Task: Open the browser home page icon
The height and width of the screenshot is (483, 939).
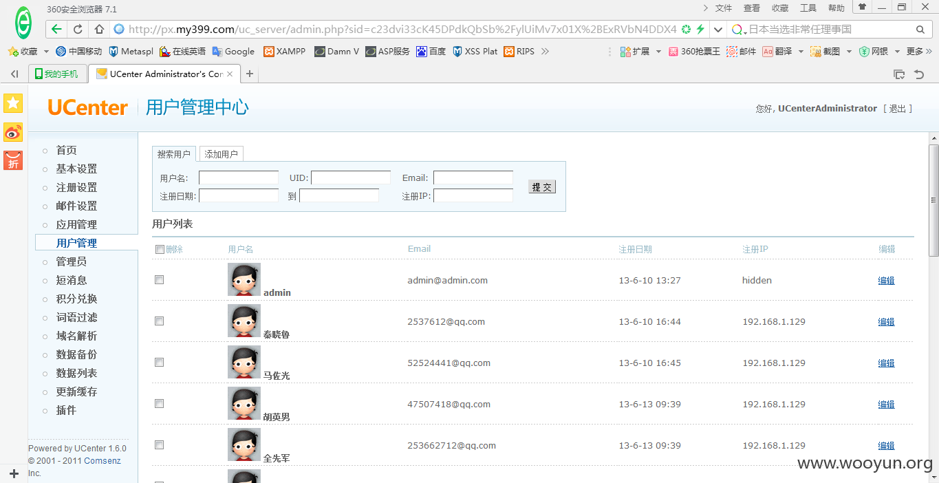Action: (99, 30)
